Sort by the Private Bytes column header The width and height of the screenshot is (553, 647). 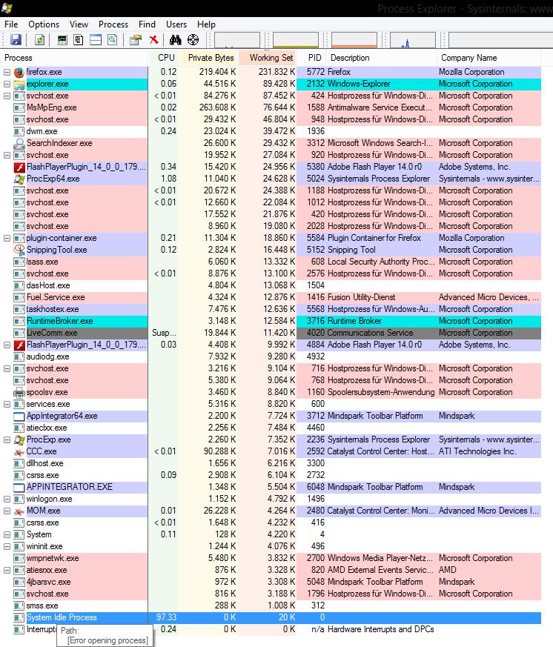[208, 58]
